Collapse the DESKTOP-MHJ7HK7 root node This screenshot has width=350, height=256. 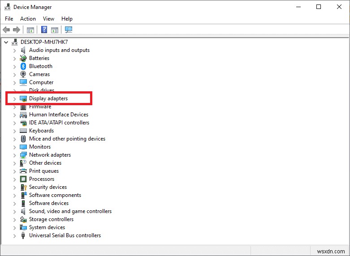[x=6, y=42]
